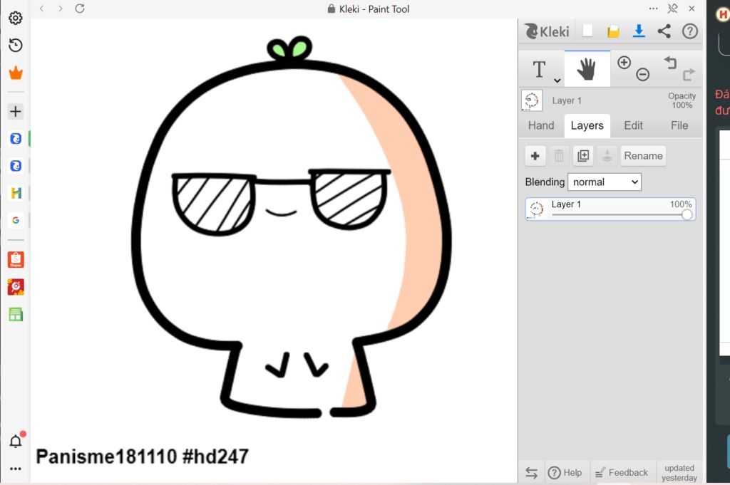
Task: Expand the tool selection dropdown arrow
Action: click(x=557, y=80)
